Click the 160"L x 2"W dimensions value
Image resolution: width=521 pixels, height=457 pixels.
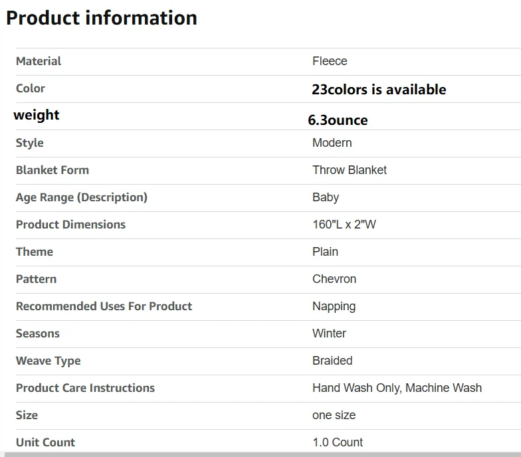(344, 225)
